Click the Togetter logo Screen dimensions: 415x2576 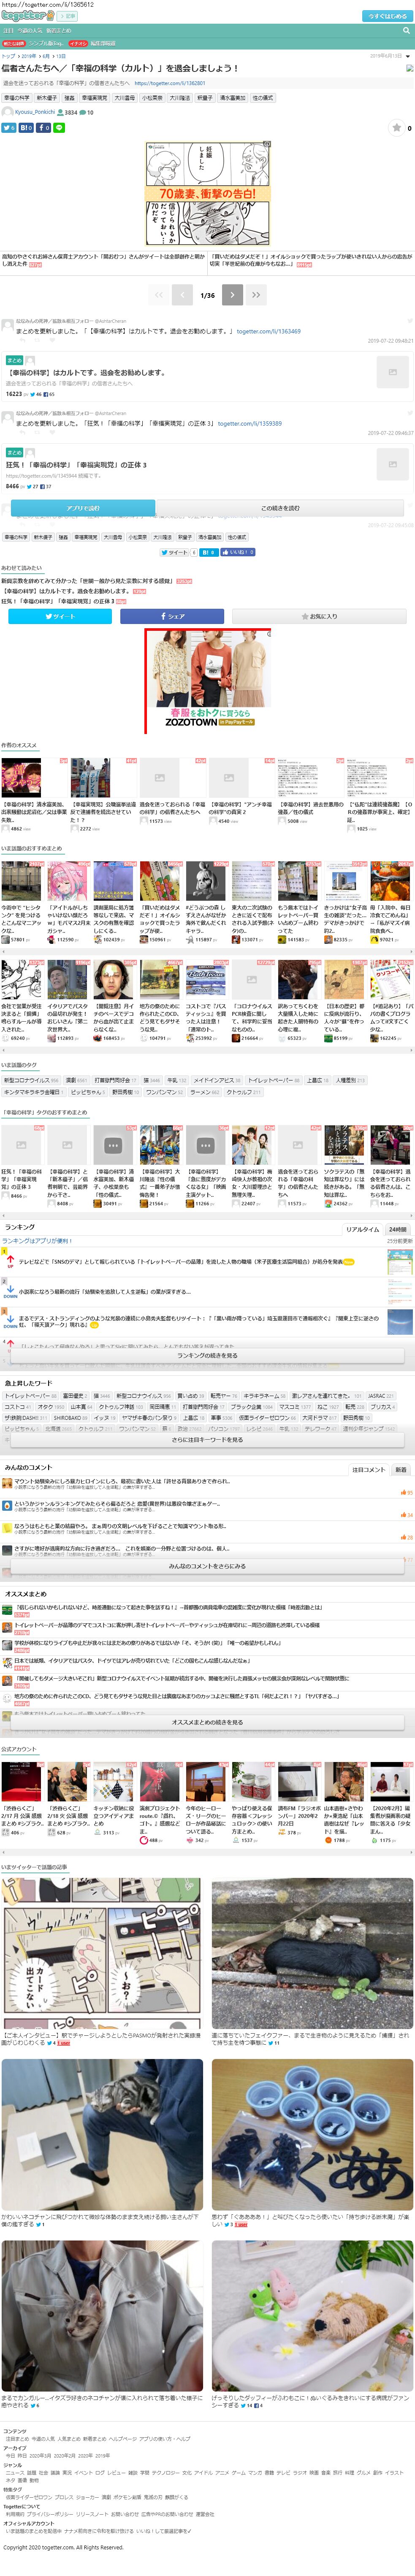click(28, 16)
